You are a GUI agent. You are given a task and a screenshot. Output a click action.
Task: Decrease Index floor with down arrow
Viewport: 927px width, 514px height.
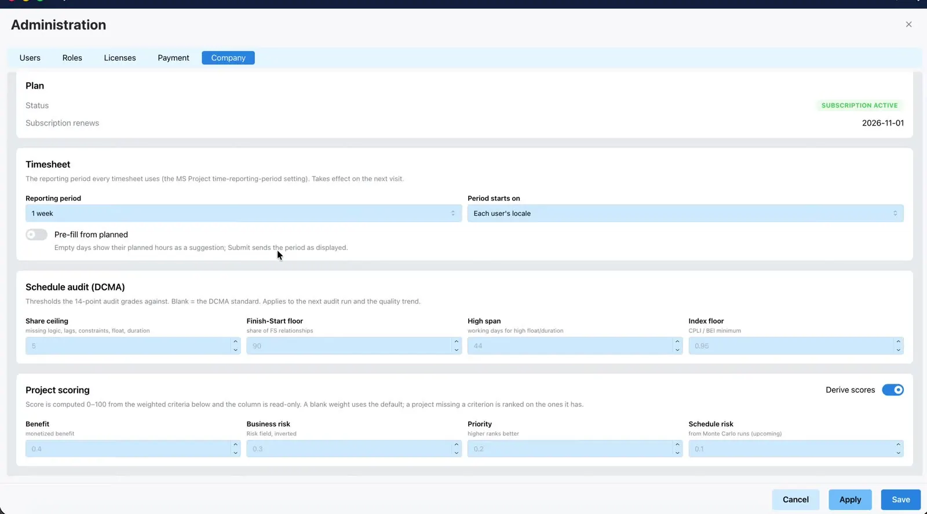898,350
